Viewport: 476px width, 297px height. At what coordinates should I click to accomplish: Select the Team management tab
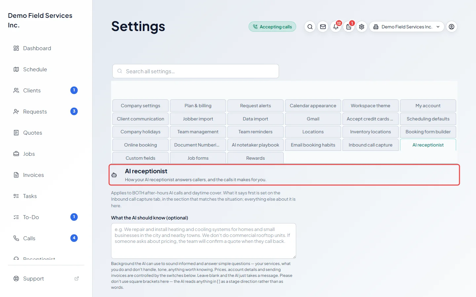(x=198, y=132)
